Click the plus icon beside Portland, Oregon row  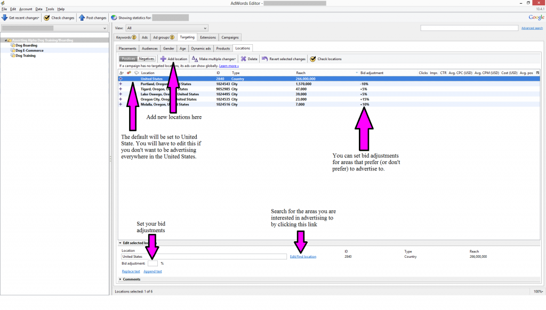121,84
